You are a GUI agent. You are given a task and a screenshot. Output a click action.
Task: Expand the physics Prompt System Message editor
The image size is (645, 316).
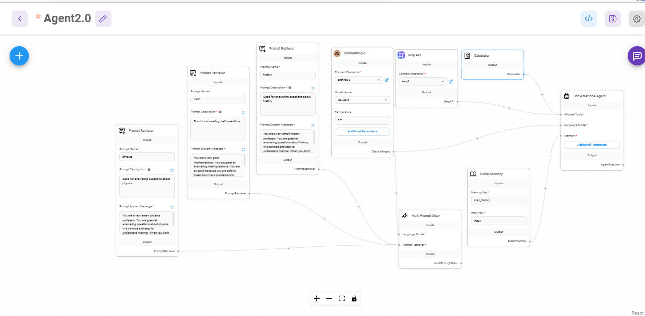172,206
